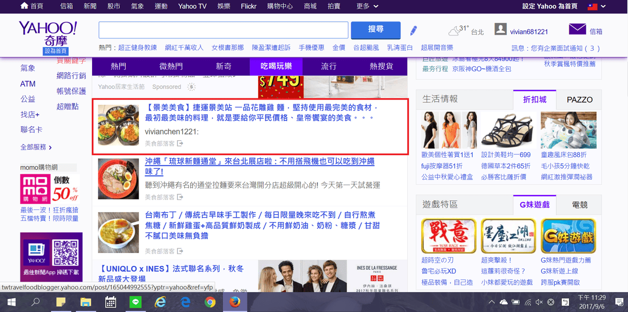Click the home icon in Yahoo top bar
628x312 pixels.
coord(24,6)
